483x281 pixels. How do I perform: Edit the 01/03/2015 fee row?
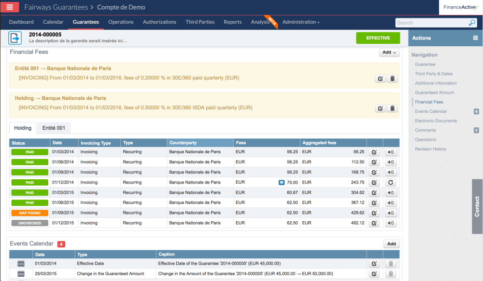click(374, 193)
